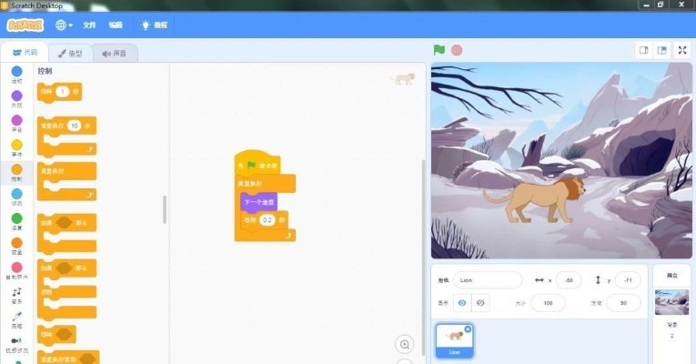Click the block palette scrollbar

(165, 209)
